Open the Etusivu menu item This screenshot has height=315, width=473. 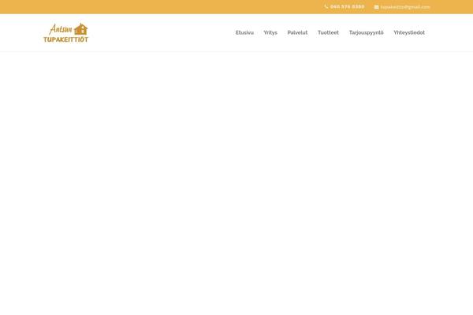[x=244, y=32]
